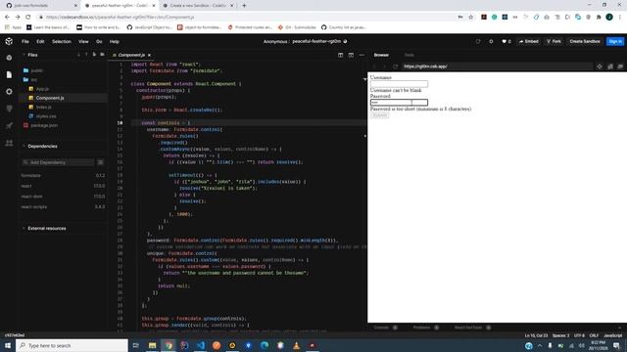Switch to the Tests preview tab
The width and height of the screenshot is (627, 352).
point(410,55)
